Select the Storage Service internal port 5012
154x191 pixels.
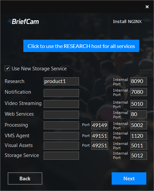pyautogui.click(x=139, y=156)
